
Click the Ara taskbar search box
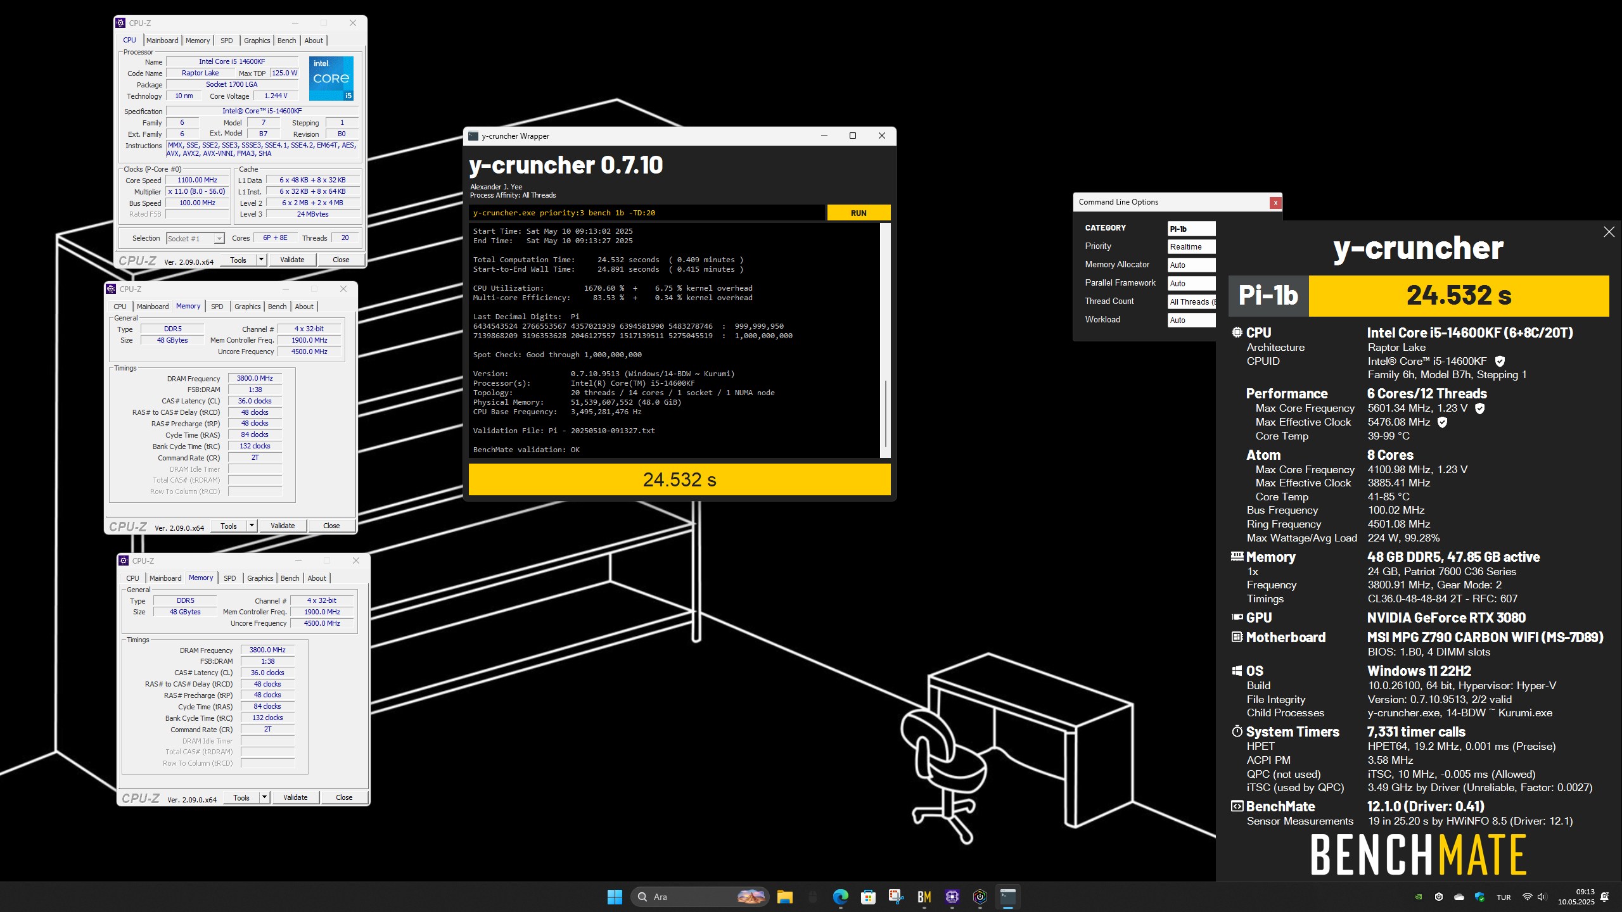point(699,897)
